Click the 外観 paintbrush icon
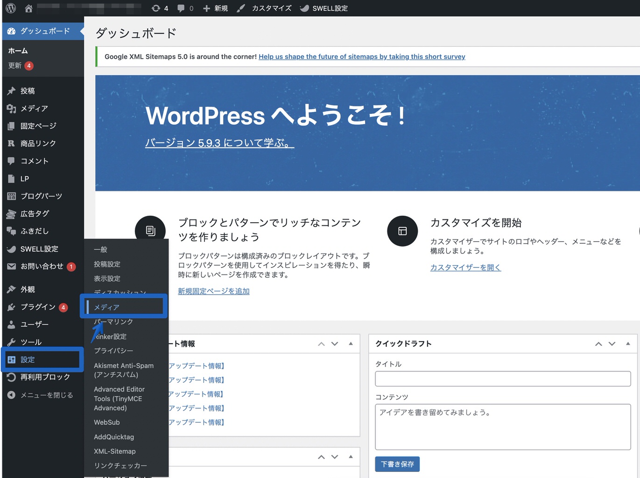 coord(11,289)
